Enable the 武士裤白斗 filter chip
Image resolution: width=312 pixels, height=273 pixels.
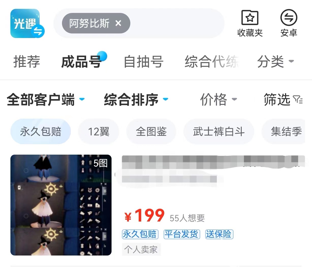click(x=219, y=132)
